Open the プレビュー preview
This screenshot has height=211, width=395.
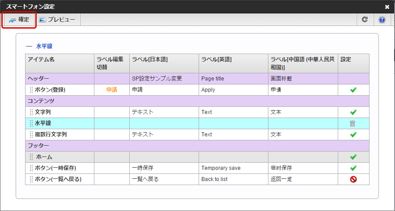[x=56, y=20]
